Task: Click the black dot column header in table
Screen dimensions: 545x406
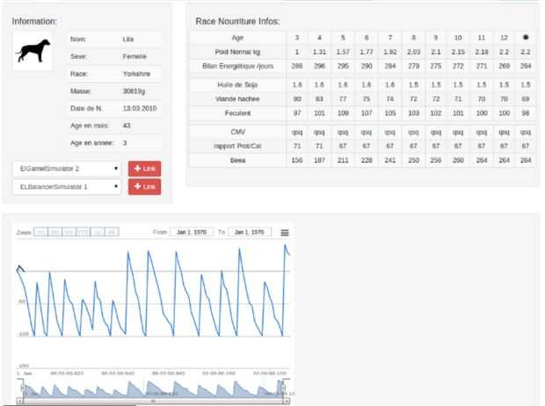Action: [526, 37]
